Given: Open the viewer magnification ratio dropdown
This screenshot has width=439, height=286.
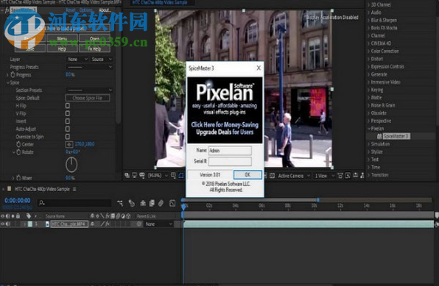Looking at the screenshot, I should 158,176.
